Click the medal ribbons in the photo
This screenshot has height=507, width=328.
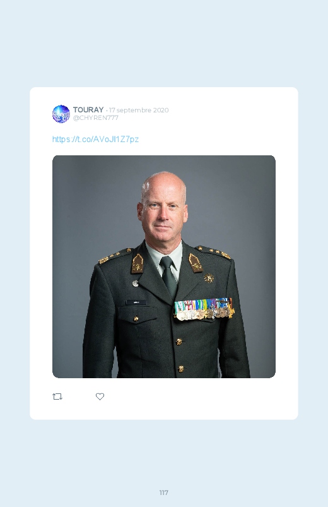click(x=204, y=309)
